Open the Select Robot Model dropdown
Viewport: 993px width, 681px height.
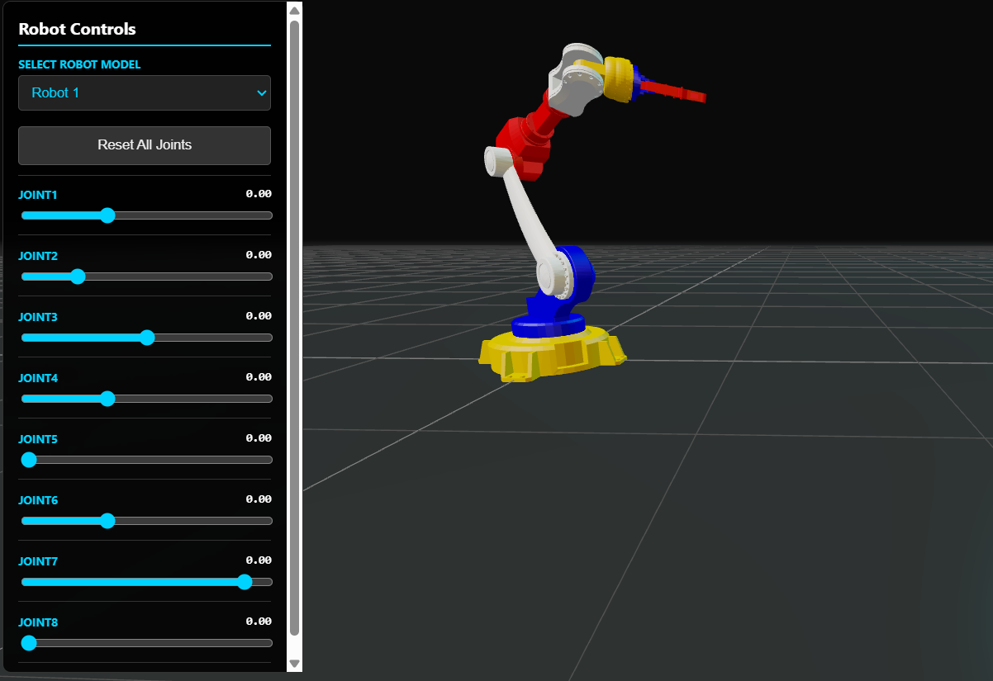(145, 92)
